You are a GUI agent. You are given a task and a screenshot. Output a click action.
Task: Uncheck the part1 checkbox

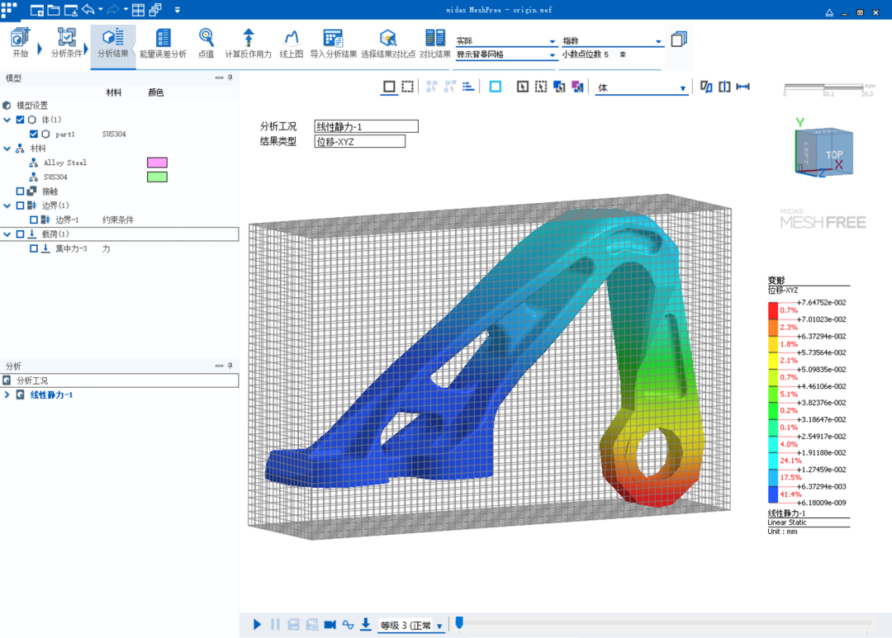coord(34,134)
